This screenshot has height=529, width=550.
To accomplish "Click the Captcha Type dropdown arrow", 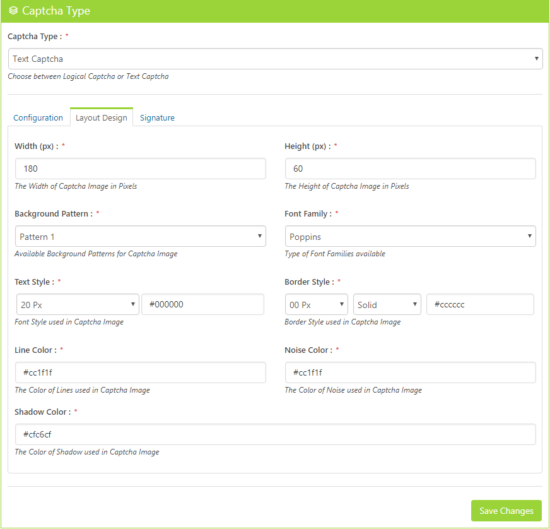I will [x=537, y=59].
